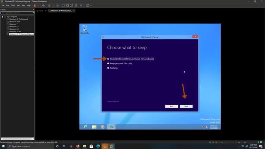Show hidden host tray icons chevron
Viewport: 265px width, 149px height.
pyautogui.click(x=239, y=146)
